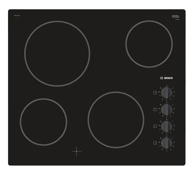Click the crosshair indicator symbol at the bottom

tap(76, 151)
